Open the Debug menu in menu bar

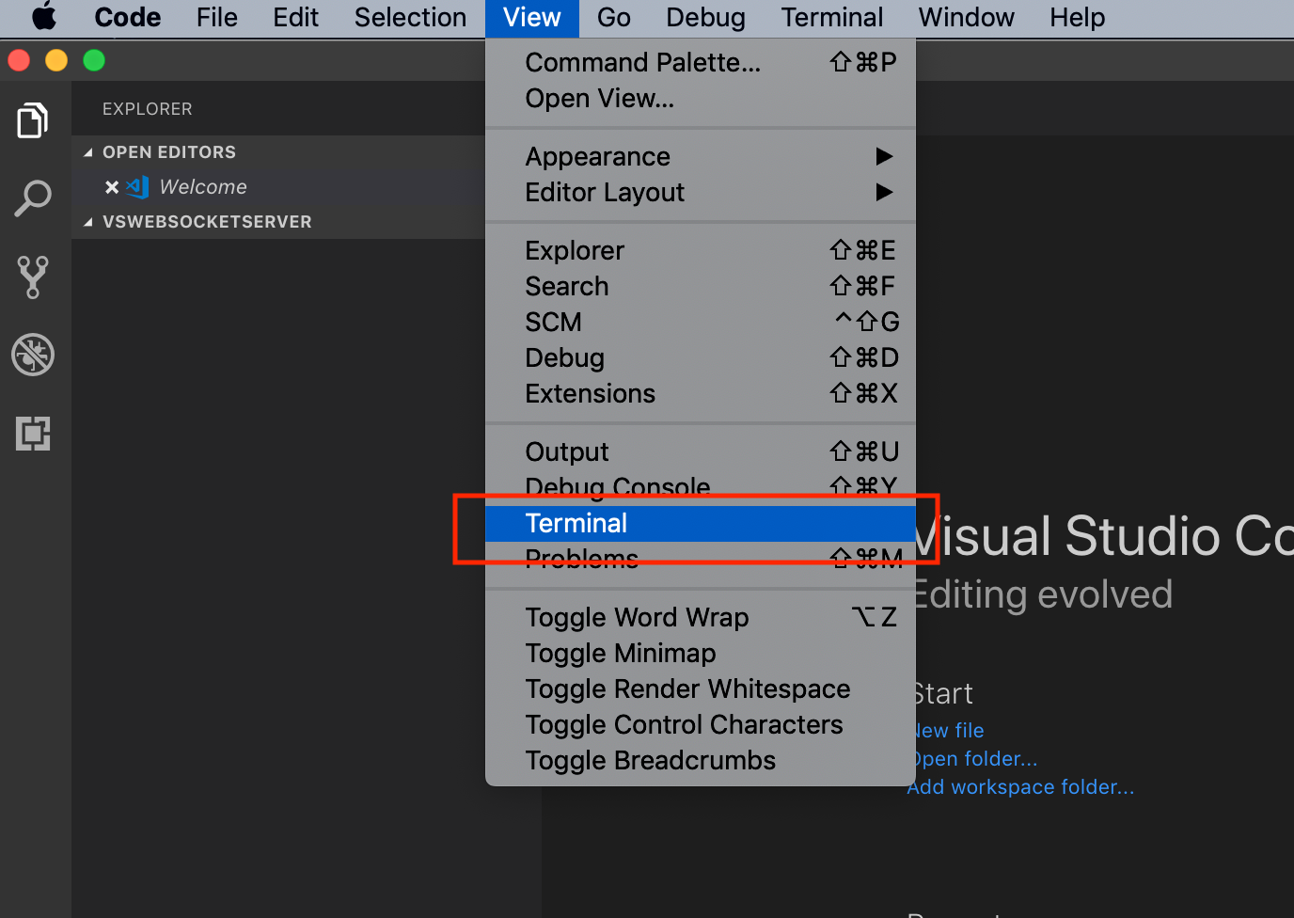(x=706, y=18)
